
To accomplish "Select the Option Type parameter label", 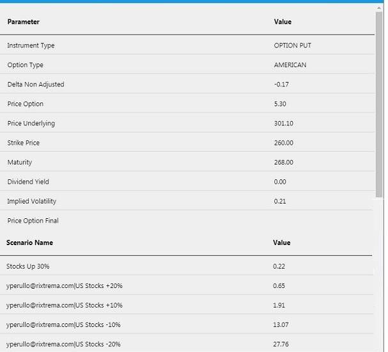I will pyautogui.click(x=25, y=65).
